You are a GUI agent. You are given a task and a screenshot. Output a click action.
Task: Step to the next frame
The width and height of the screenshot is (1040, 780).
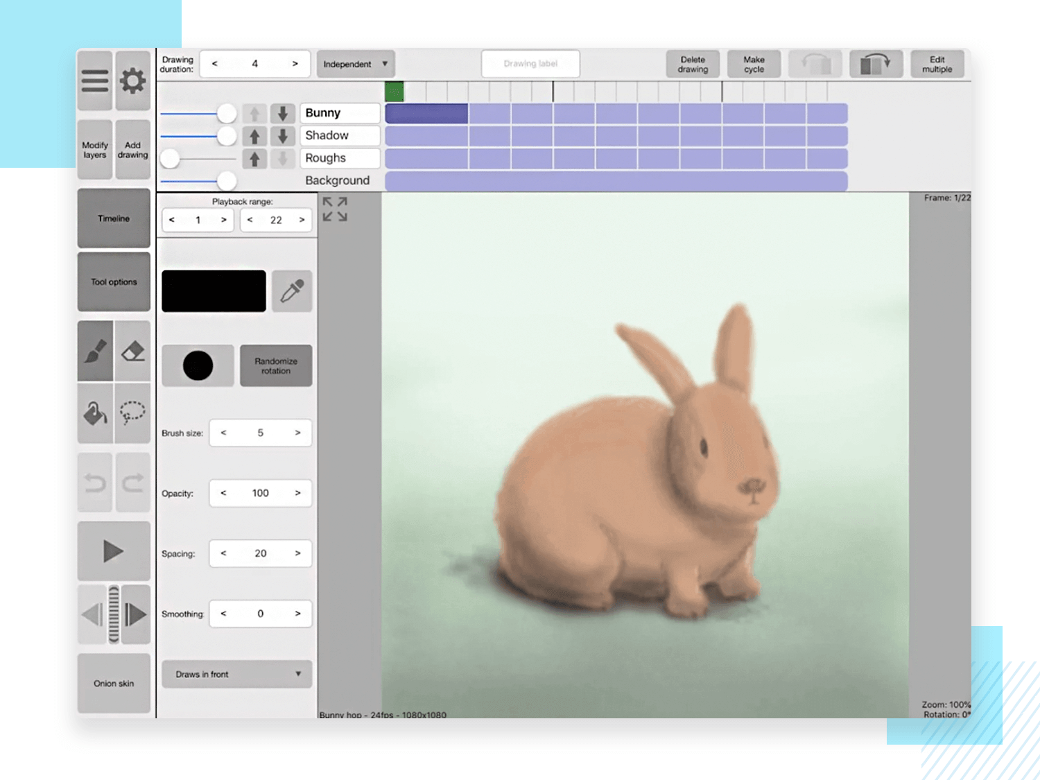tap(137, 614)
